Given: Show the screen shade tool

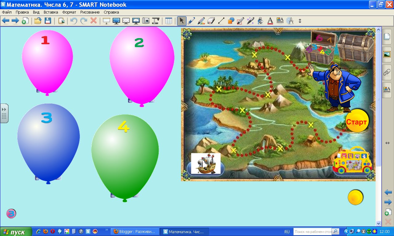Looking at the screenshot, I should click(x=107, y=21).
